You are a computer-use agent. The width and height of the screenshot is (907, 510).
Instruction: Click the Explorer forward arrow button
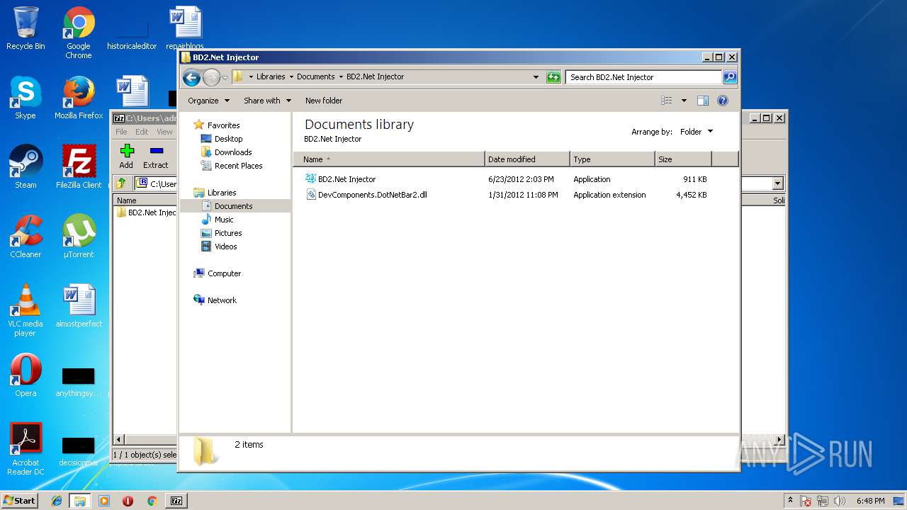(x=211, y=77)
